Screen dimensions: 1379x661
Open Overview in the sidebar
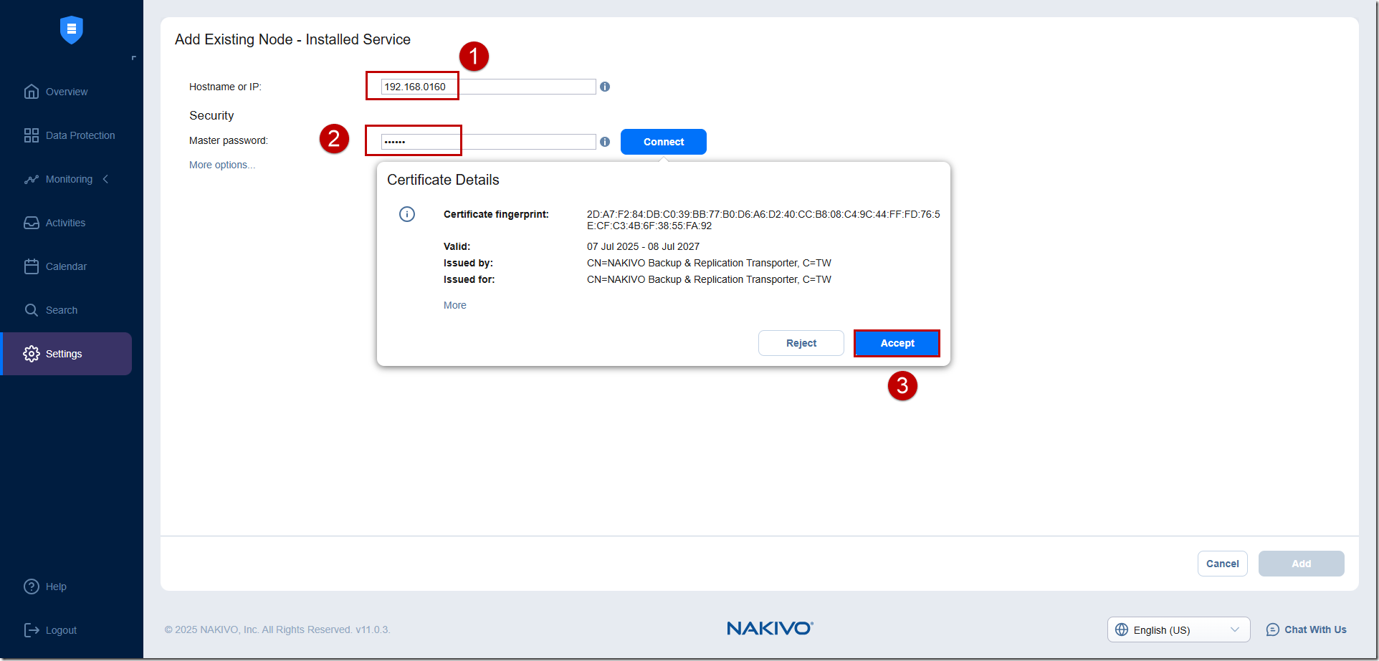point(66,92)
